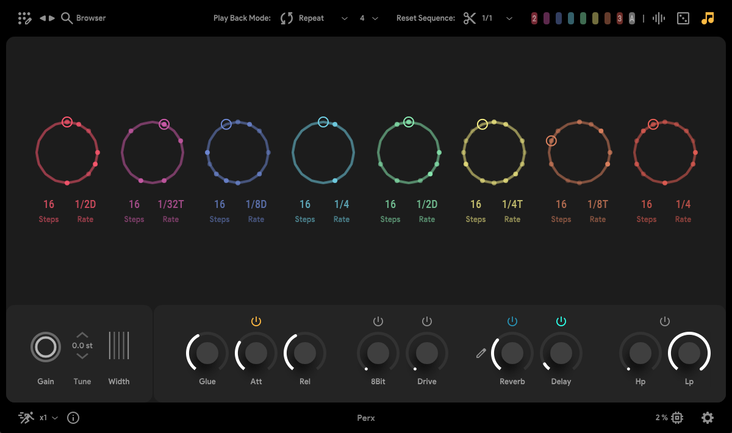Enable the Drive power toggle

(x=427, y=321)
